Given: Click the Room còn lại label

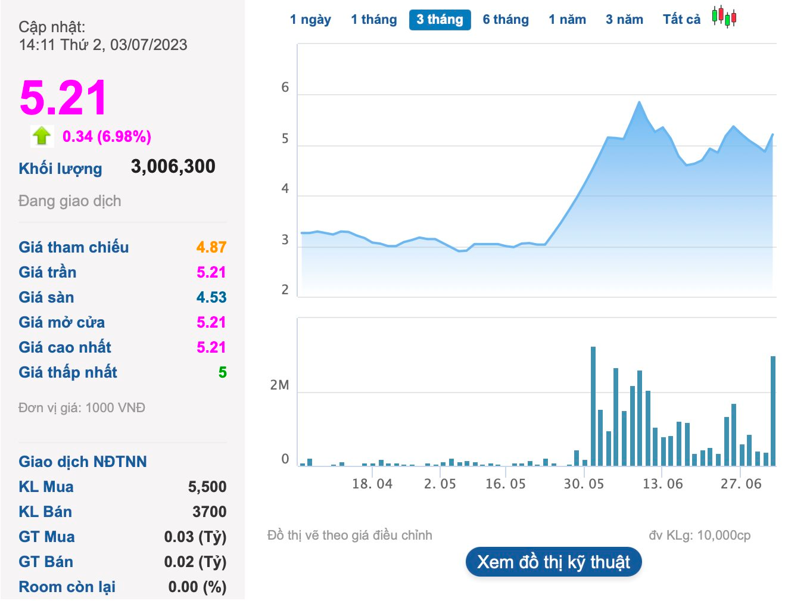Looking at the screenshot, I should click(67, 587).
